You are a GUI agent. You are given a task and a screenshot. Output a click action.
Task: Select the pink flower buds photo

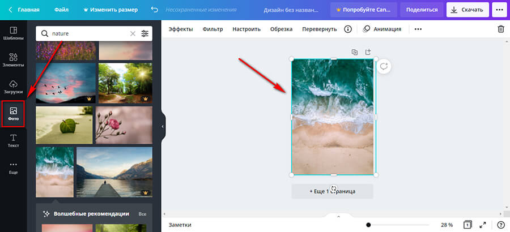pyautogui.click(x=124, y=125)
